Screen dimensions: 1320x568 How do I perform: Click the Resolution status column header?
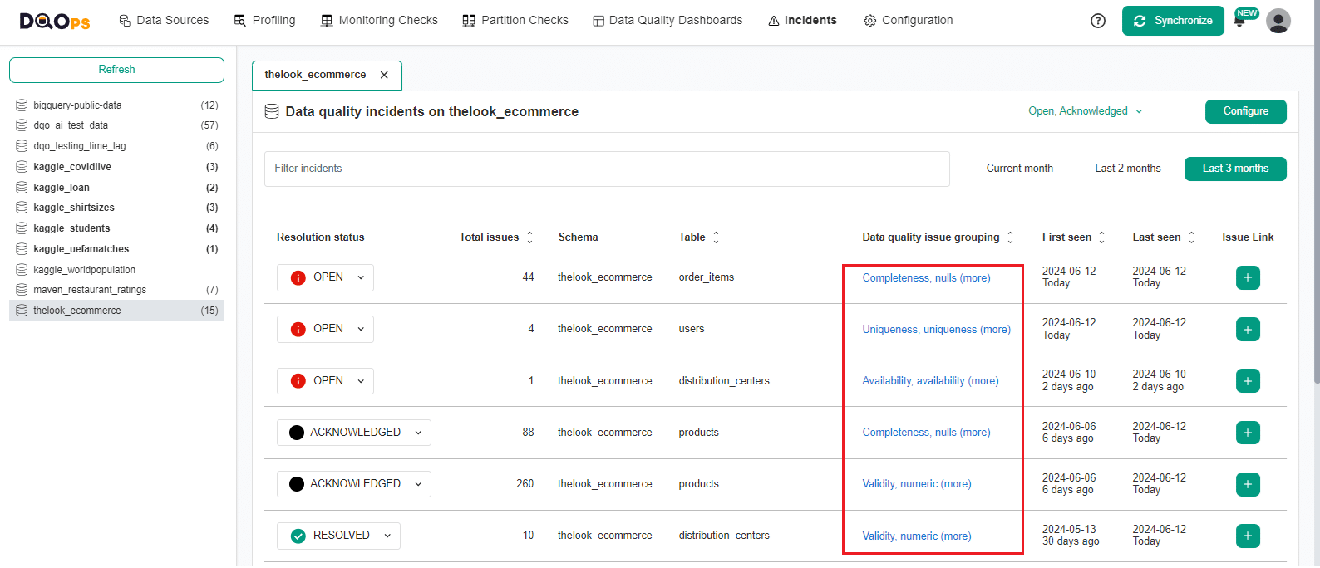coord(321,237)
